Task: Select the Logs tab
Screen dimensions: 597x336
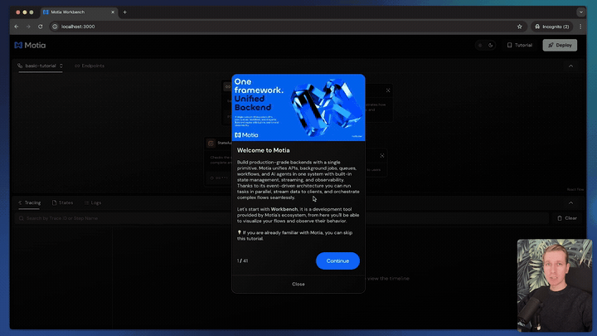Action: (x=92, y=202)
